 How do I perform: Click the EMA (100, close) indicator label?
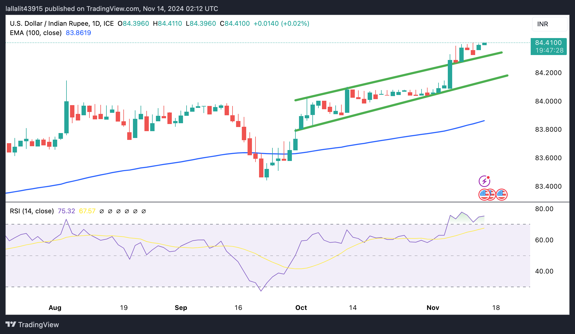click(36, 33)
